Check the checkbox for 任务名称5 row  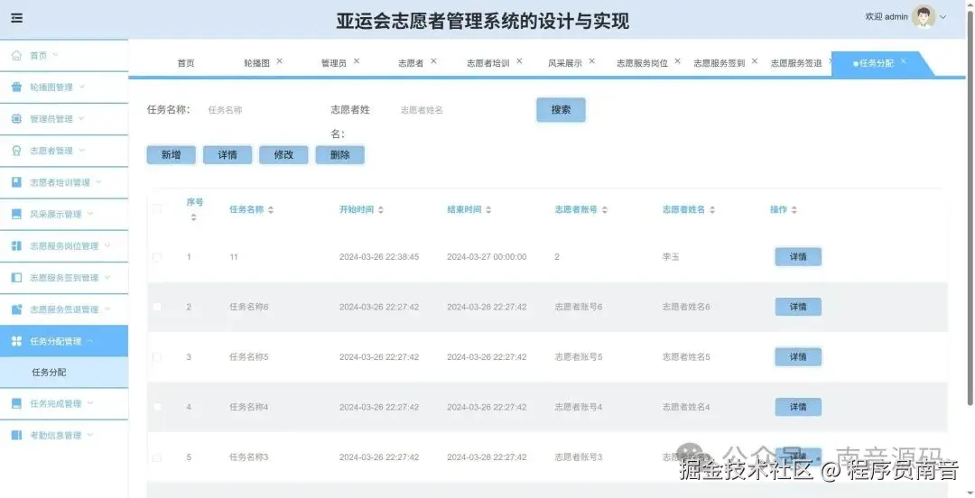[x=157, y=357]
